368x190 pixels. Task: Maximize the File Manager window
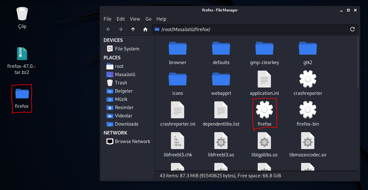coord(348,10)
